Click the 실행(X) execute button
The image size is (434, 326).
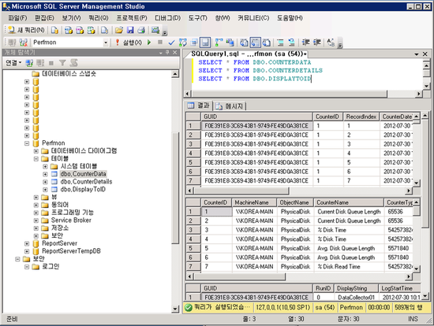(x=129, y=43)
